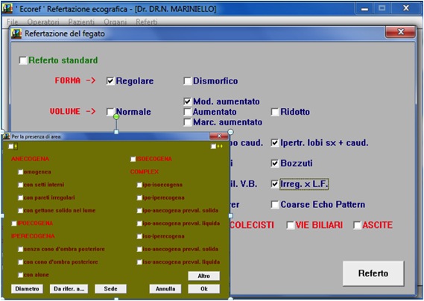Viewport: 424px width, 301px height.
Task: Click the Diametro button
Action: click(27, 289)
